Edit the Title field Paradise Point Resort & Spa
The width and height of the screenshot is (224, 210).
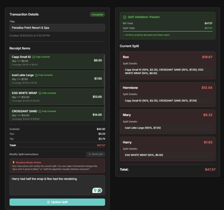tap(57, 28)
